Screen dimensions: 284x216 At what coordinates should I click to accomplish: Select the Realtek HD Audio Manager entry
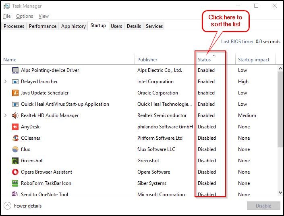(x=50, y=115)
